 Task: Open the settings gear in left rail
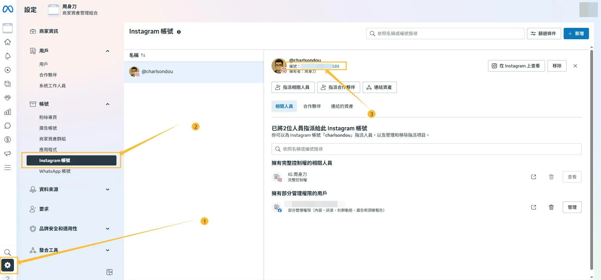point(8,265)
